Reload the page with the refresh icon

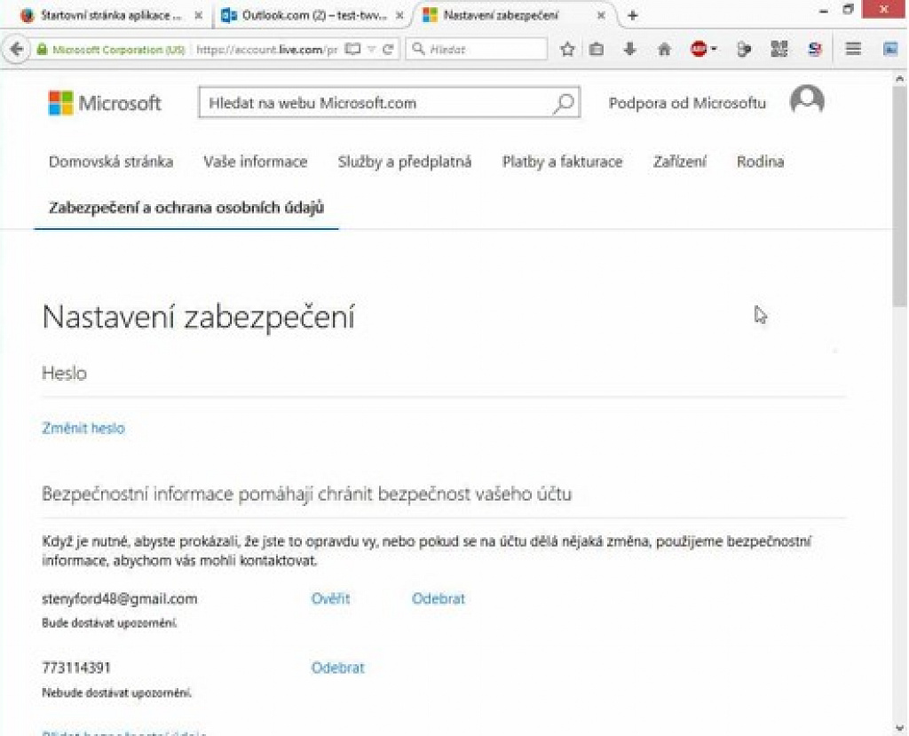point(389,50)
